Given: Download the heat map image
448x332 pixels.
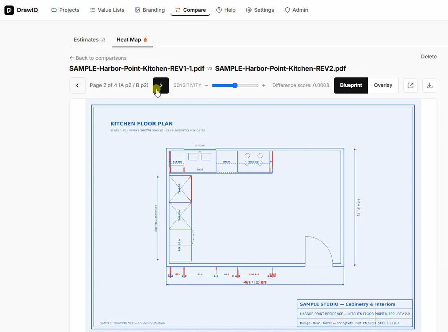Looking at the screenshot, I should pyautogui.click(x=429, y=85).
